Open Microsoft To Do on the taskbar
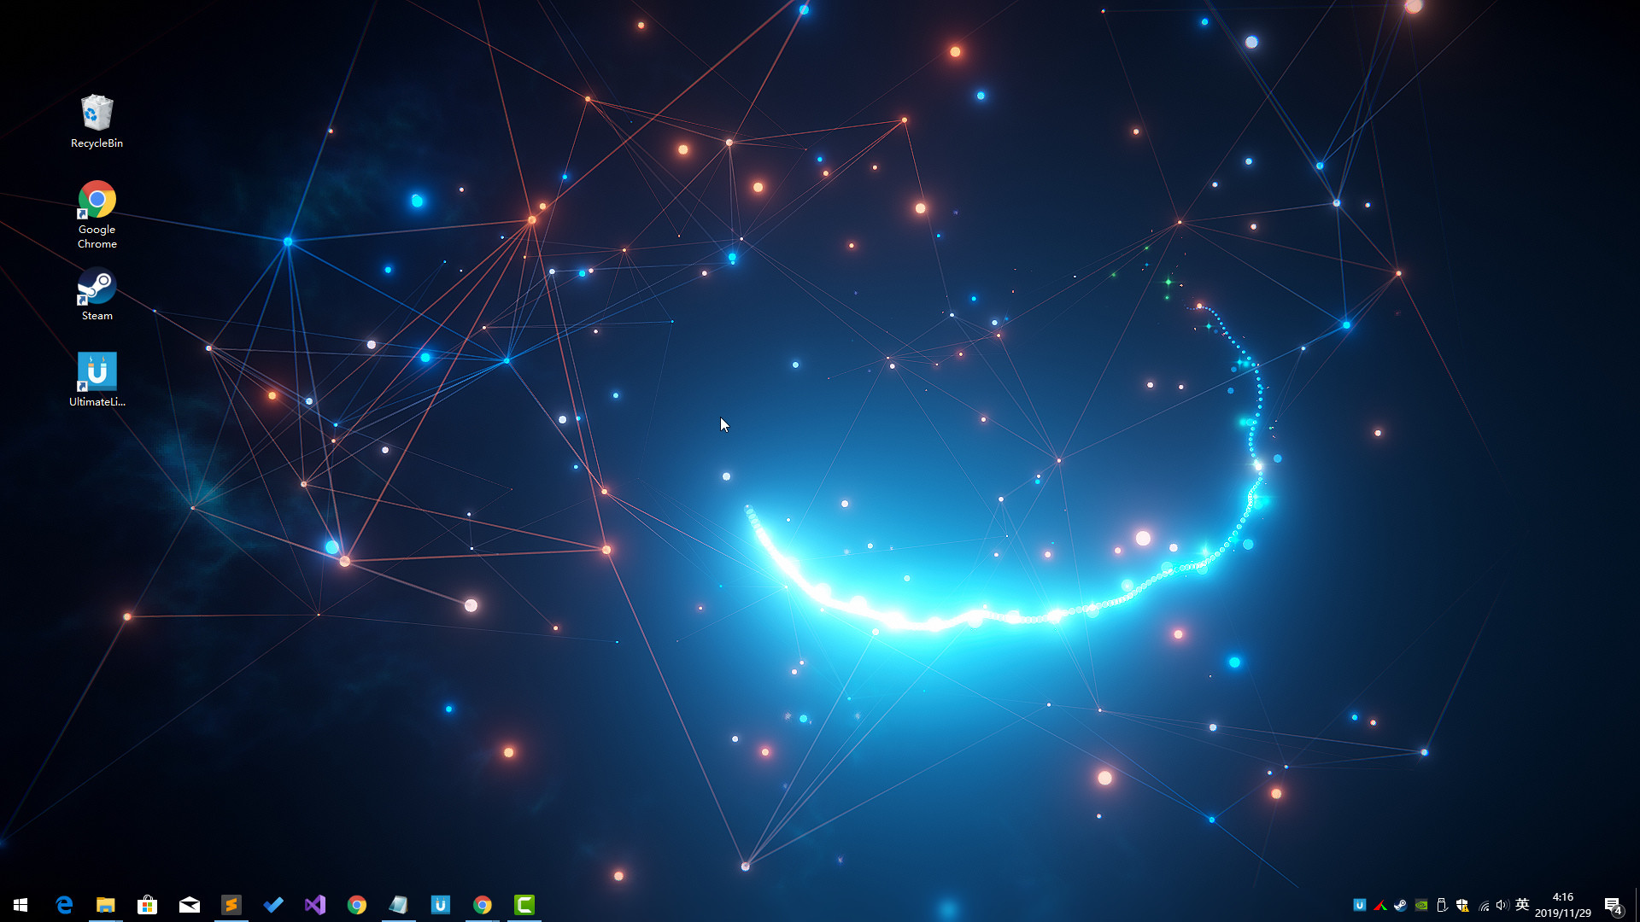The height and width of the screenshot is (922, 1640). (x=273, y=904)
